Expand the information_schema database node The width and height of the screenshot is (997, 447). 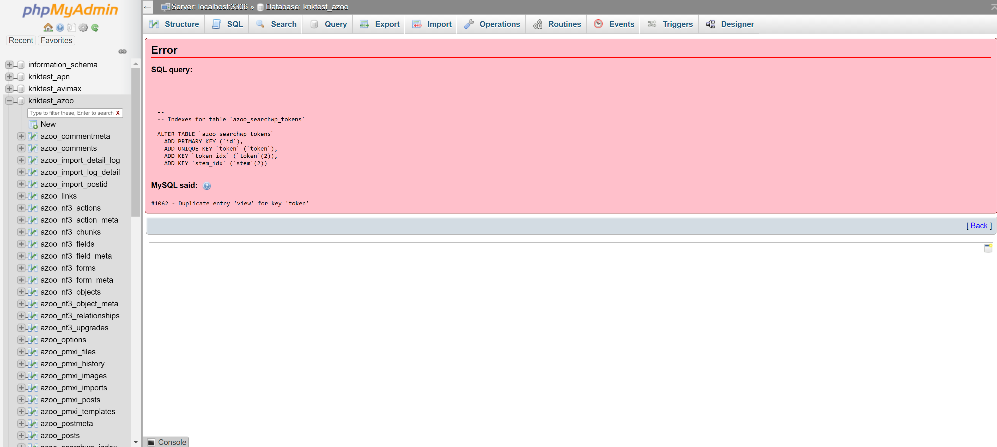(x=9, y=65)
